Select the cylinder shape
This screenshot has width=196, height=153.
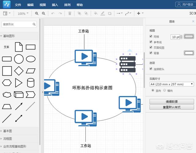coord(31,83)
